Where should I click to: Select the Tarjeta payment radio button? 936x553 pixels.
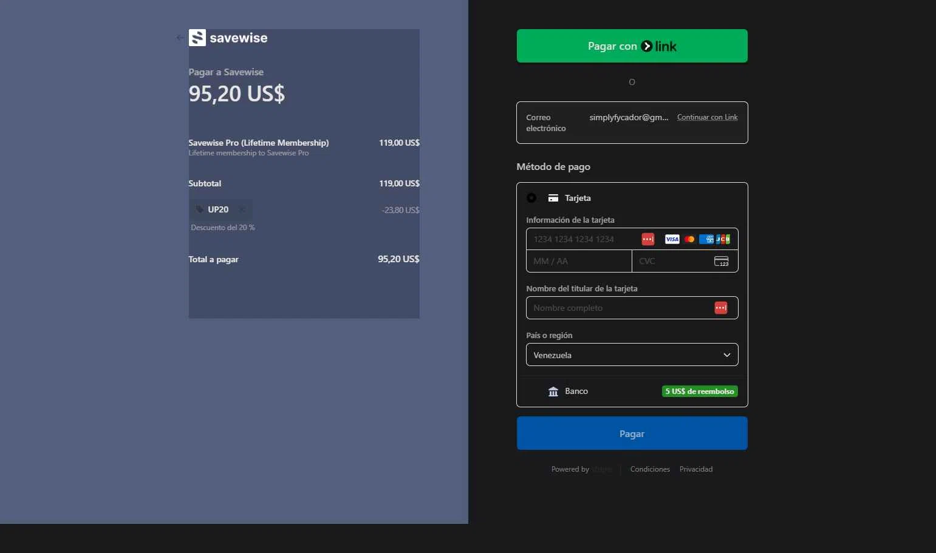coord(531,198)
